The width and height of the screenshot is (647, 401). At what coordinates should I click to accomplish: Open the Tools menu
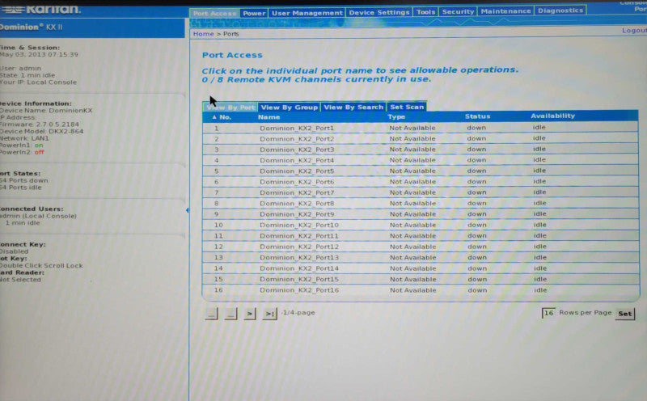coord(425,12)
